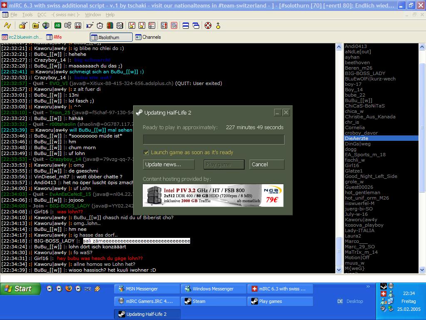Image resolution: width=426 pixels, height=320 pixels.
Task: Click the Connect lightning bolt toolbar icon
Action: click(x=7, y=25)
